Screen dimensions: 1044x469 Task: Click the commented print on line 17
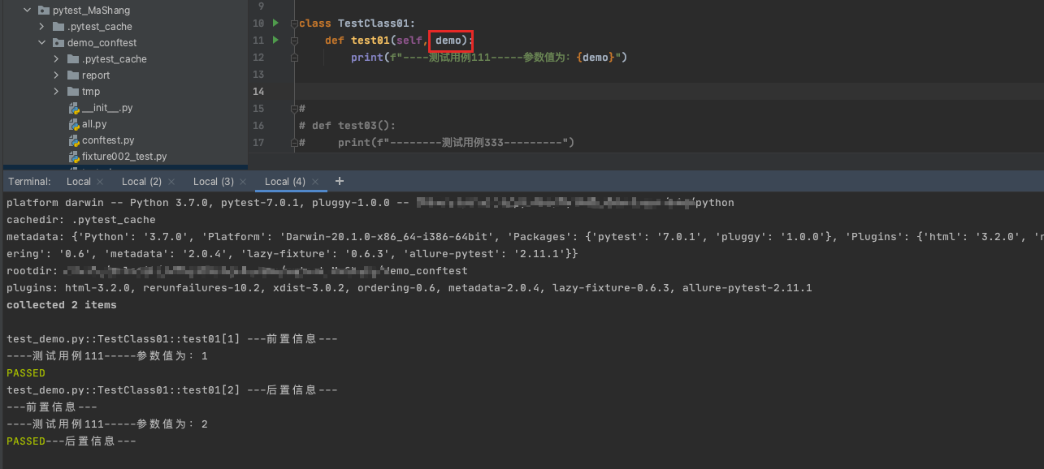pyautogui.click(x=436, y=143)
